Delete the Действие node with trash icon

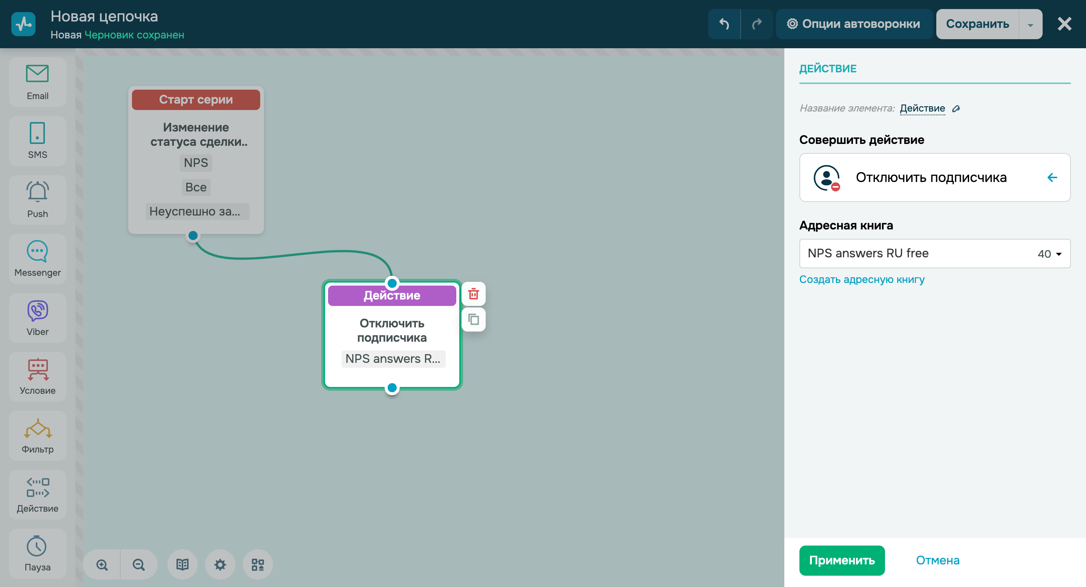[x=474, y=294]
